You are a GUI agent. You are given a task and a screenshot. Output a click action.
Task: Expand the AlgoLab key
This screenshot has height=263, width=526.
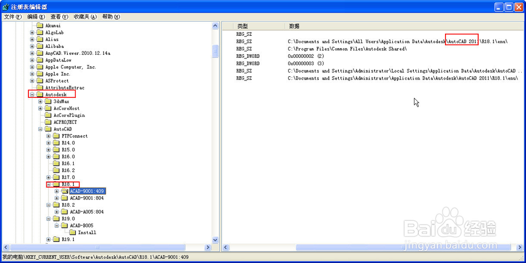[32, 33]
